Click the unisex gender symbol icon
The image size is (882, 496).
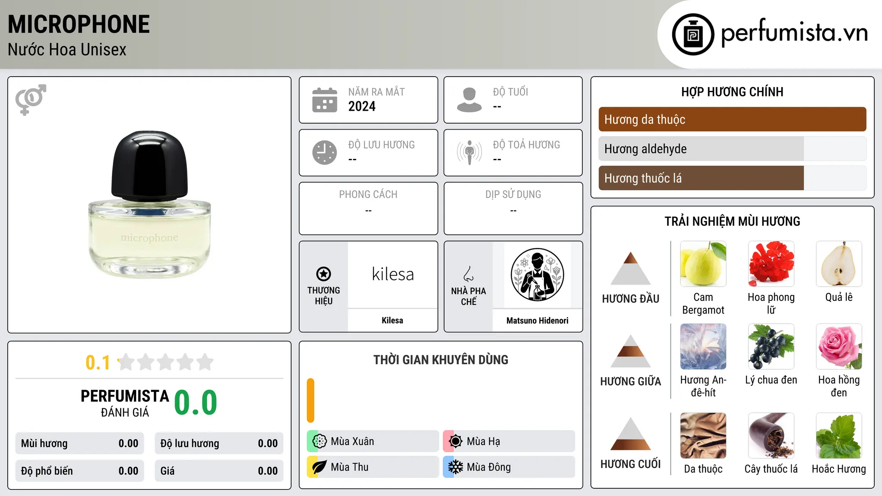(31, 99)
